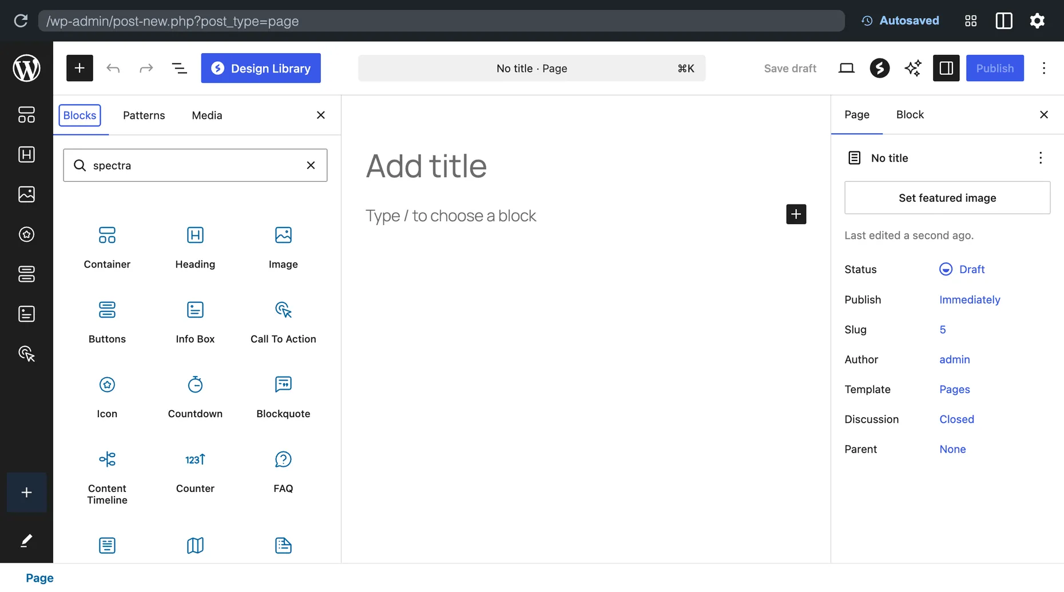Click left sidebar plus add button
Viewport: 1064px width, 592px height.
pos(26,493)
